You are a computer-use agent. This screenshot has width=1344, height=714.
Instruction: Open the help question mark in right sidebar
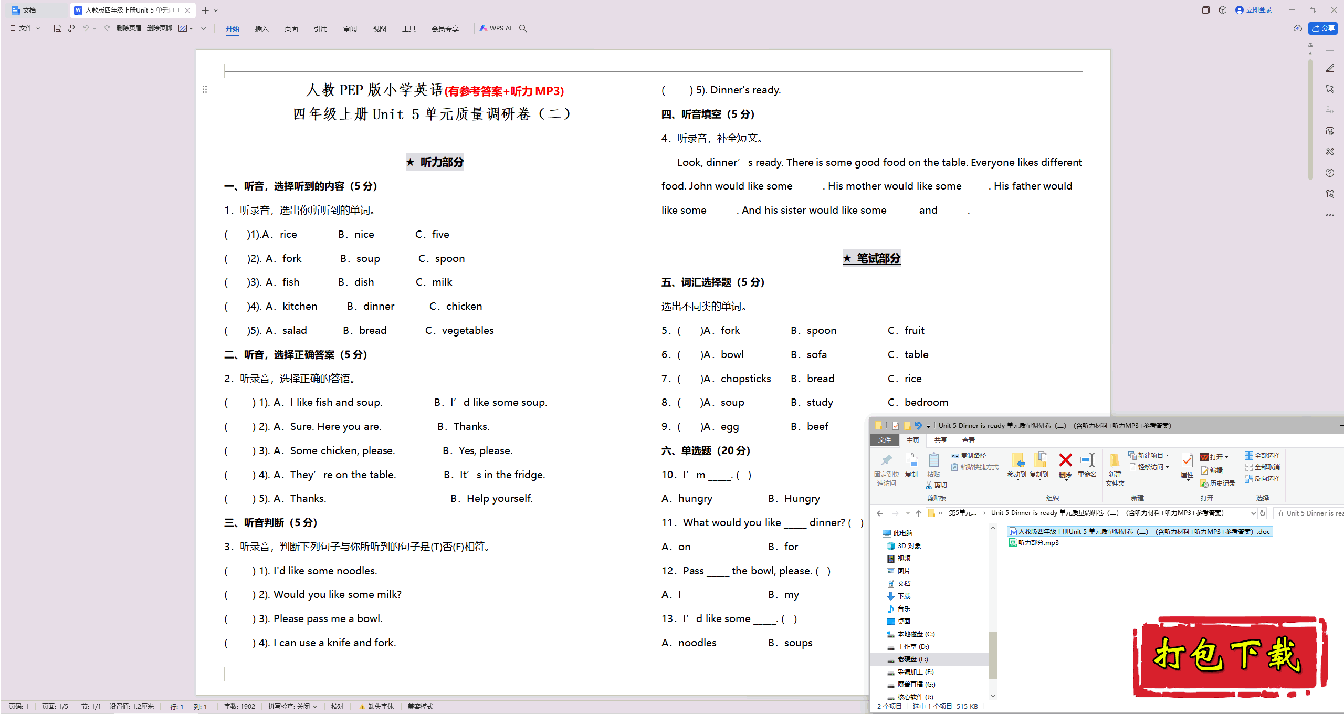pos(1330,173)
